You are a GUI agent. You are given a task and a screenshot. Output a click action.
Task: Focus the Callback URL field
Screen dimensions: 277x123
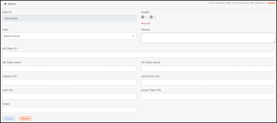(69, 82)
